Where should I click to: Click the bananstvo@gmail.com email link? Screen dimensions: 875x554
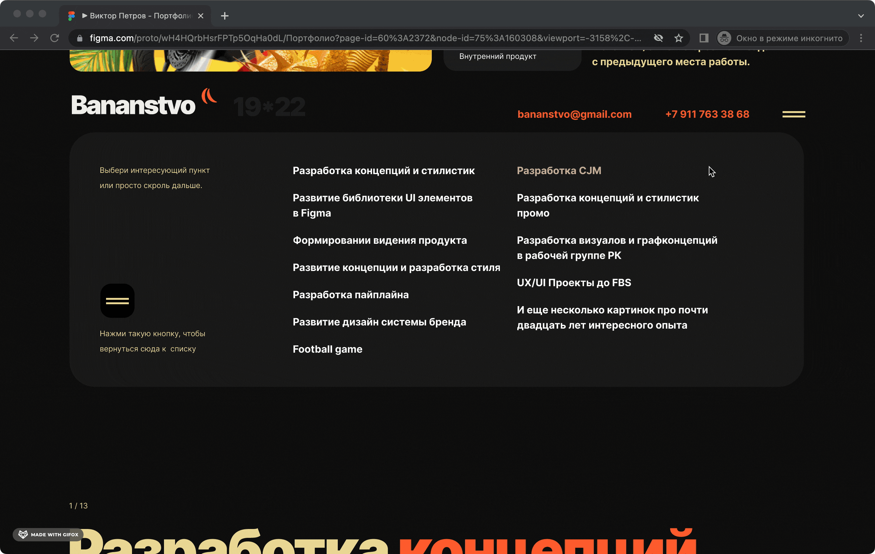(574, 114)
